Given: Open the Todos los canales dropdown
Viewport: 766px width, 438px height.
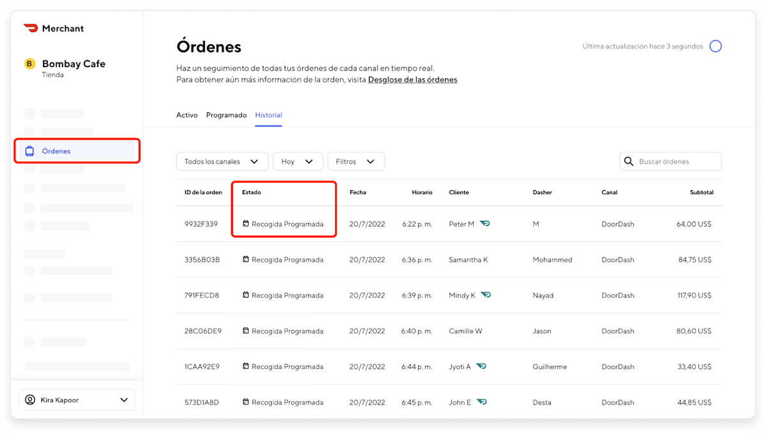Looking at the screenshot, I should (222, 162).
